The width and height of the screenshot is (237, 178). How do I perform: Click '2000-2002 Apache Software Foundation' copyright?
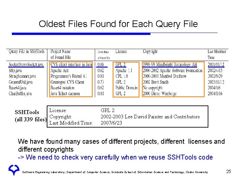pos(172,71)
